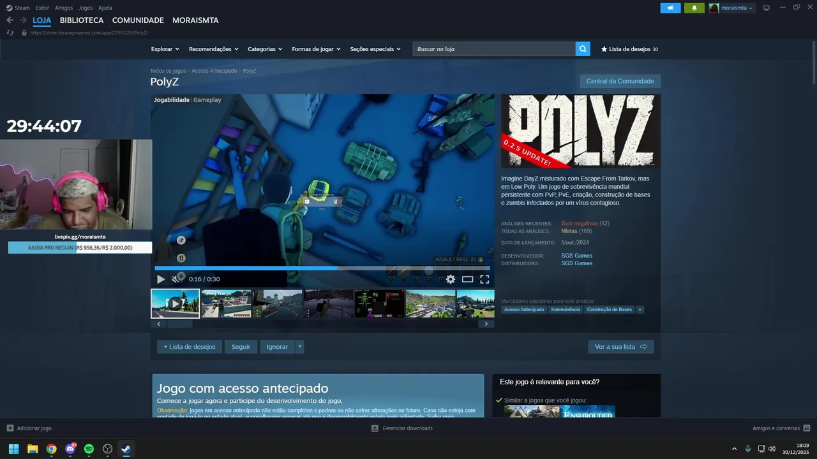Play the PolyZ trailer video
This screenshot has height=459, width=817.
tap(160, 279)
